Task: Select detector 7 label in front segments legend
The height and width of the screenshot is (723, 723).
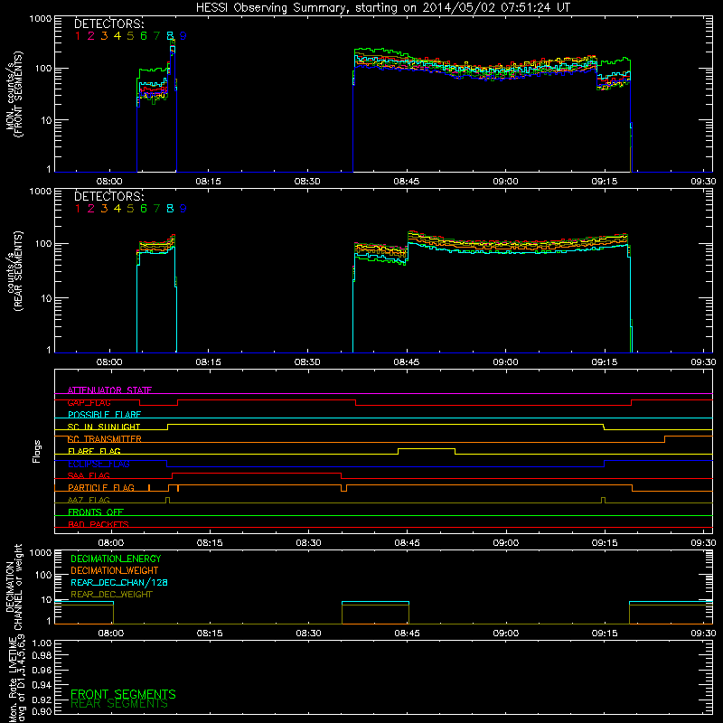Action: (156, 35)
